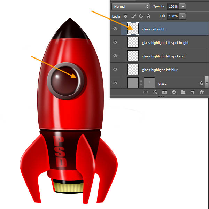Create a new layer group folder

183,92
